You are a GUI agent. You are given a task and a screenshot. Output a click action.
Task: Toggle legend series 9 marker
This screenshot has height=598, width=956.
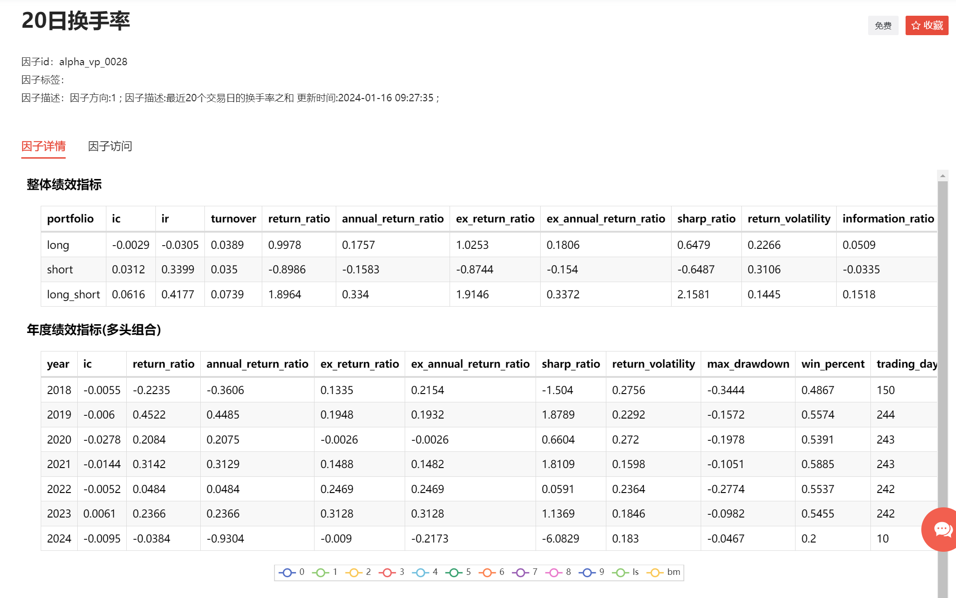[x=587, y=573]
